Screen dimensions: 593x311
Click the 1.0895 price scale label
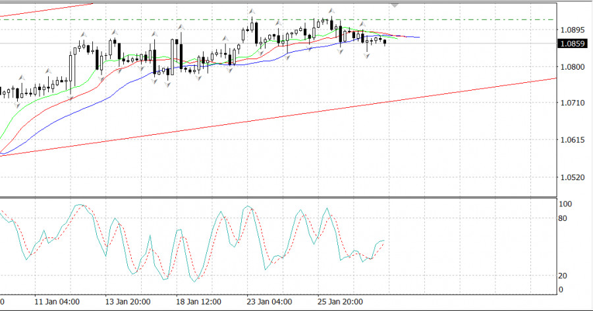click(x=572, y=30)
